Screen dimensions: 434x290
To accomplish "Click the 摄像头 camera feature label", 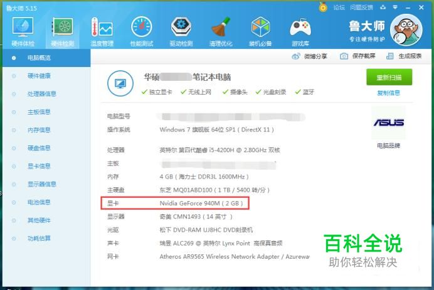I will click(235, 92).
